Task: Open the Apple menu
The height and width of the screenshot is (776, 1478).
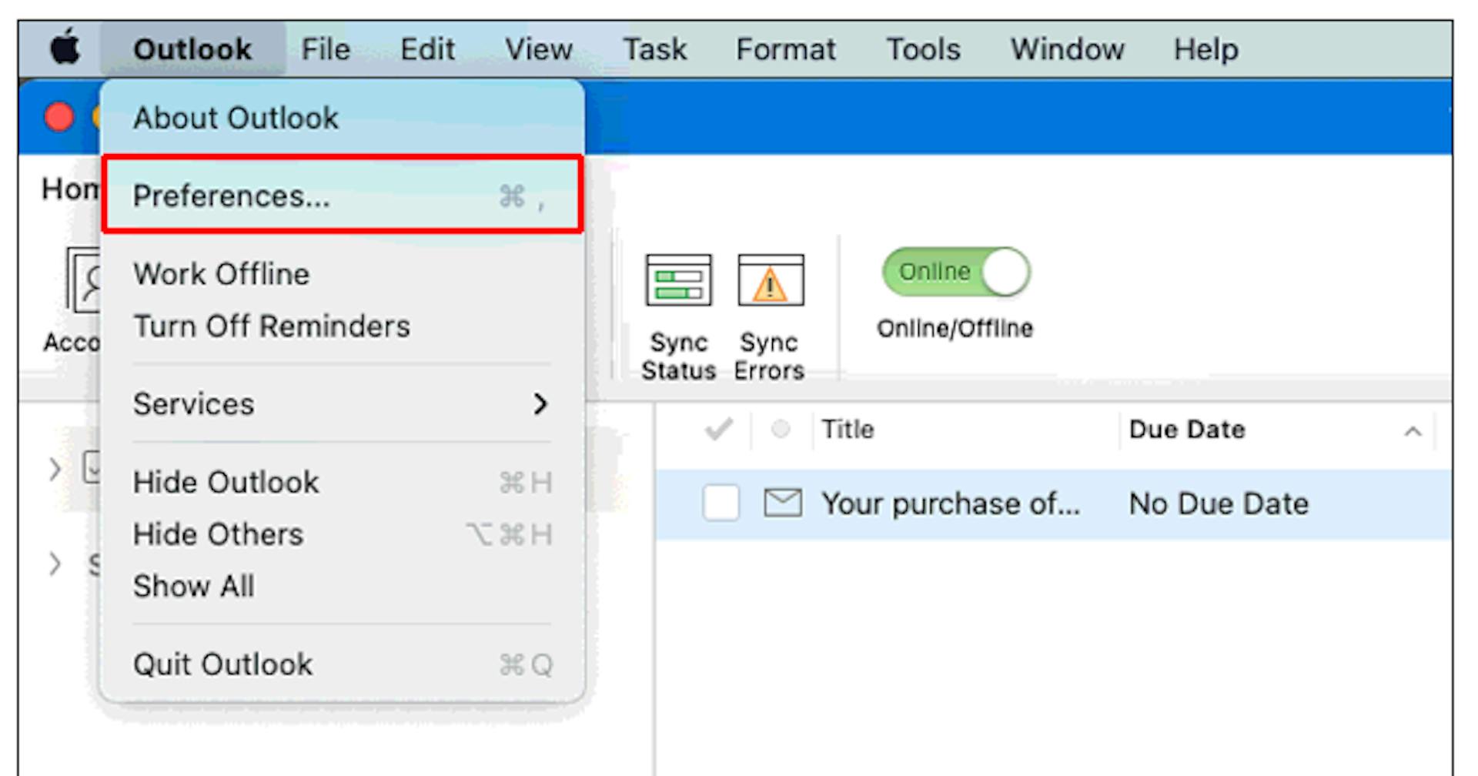Action: pos(65,48)
